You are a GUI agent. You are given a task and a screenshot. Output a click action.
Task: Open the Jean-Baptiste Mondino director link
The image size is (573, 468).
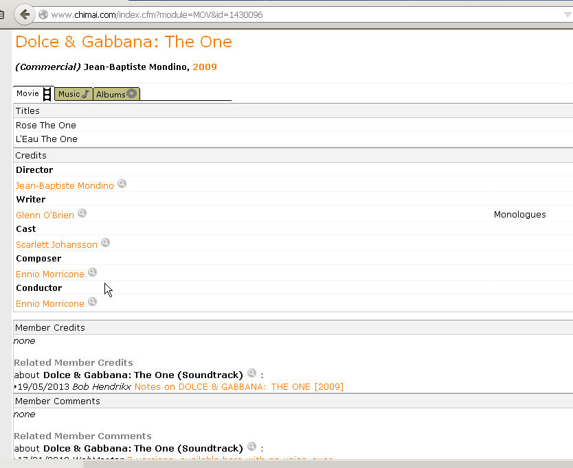[x=65, y=185]
